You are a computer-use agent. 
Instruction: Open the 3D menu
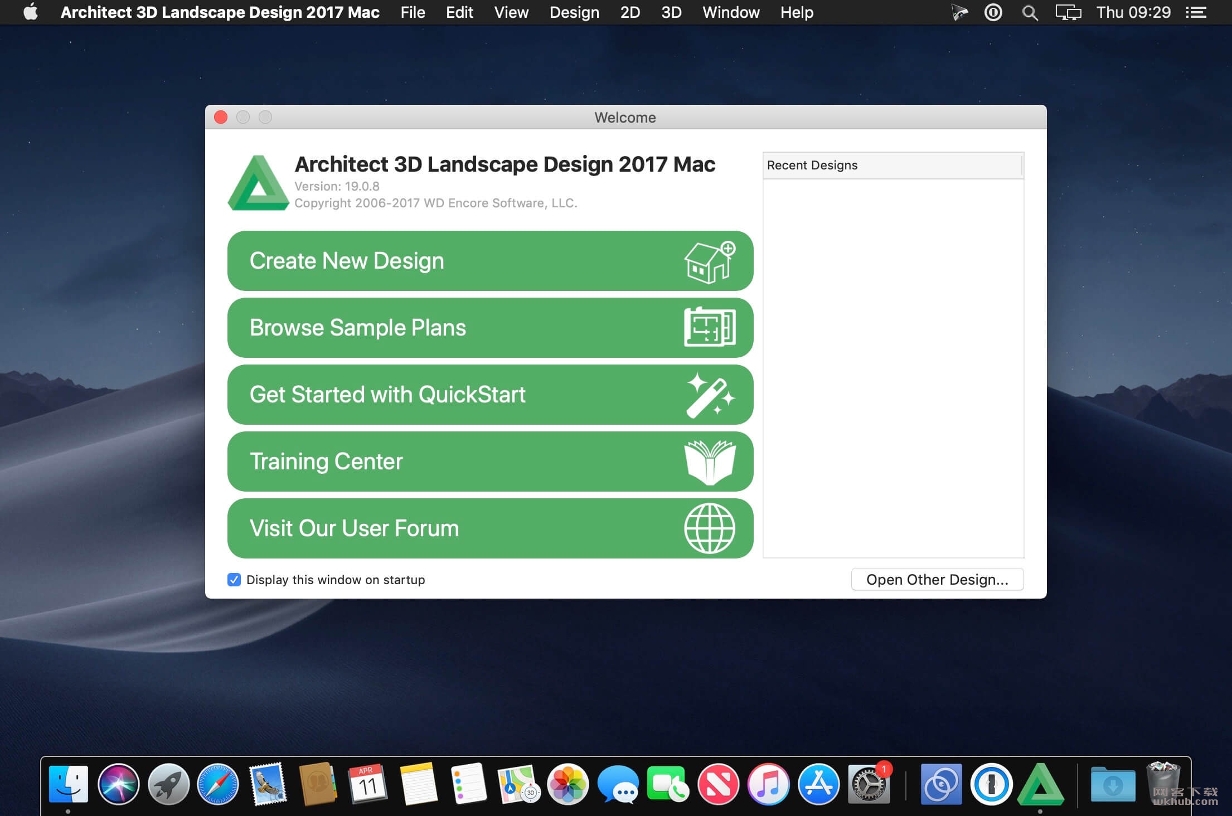[671, 12]
